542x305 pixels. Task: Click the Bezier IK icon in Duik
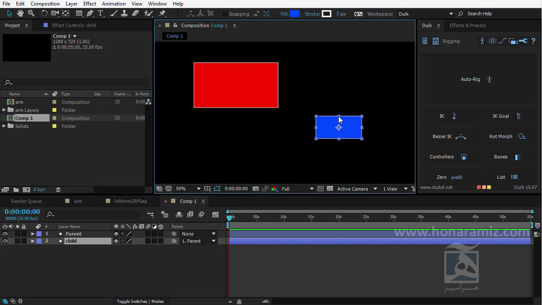pyautogui.click(x=461, y=136)
